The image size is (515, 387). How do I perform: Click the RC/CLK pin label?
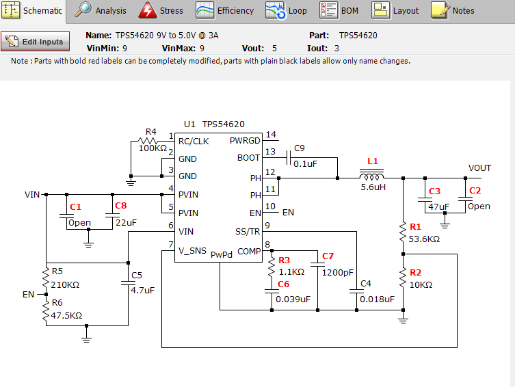click(194, 142)
